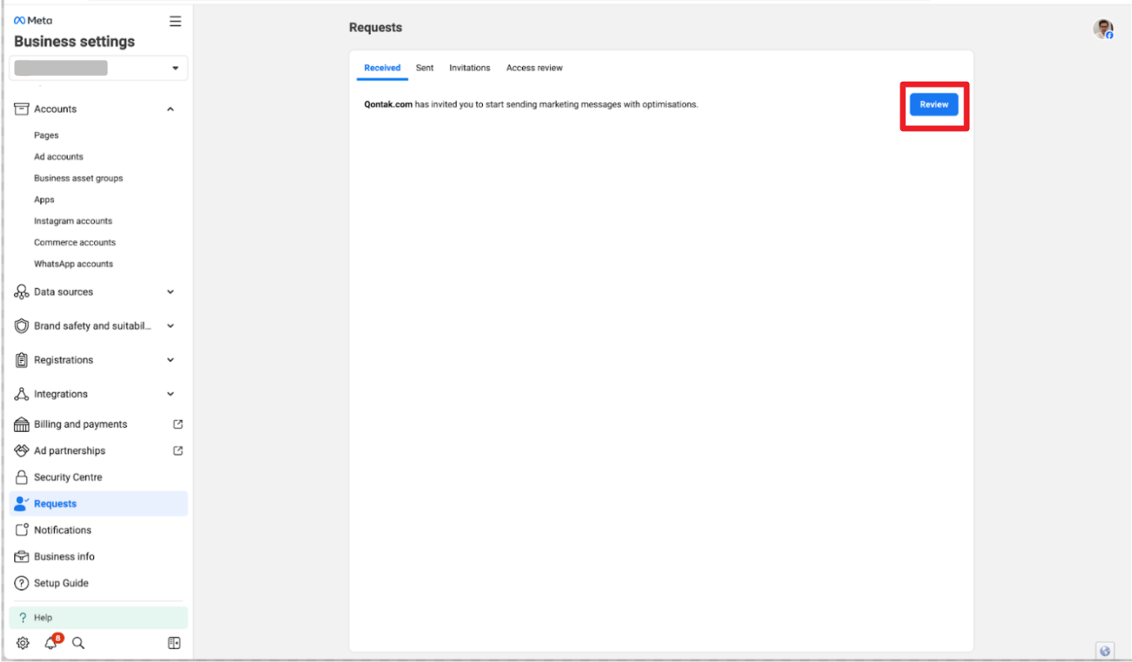The height and width of the screenshot is (662, 1132).
Task: Open WhatsApp accounts in sidebar
Action: 74,264
